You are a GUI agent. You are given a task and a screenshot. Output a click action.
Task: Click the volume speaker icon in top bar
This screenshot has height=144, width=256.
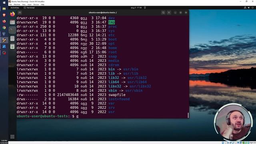click(249, 8)
